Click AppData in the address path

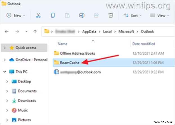click(89, 32)
